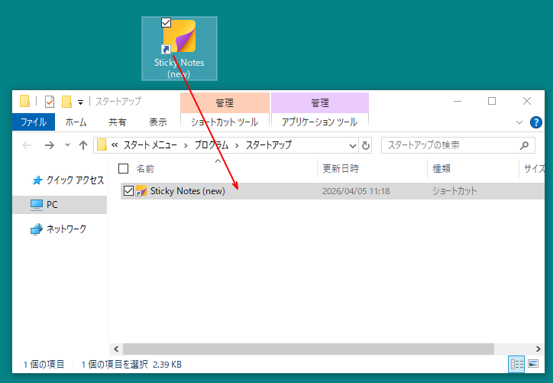Open the blue Help question mark icon
Viewport: 553px width, 383px height.
pos(536,122)
